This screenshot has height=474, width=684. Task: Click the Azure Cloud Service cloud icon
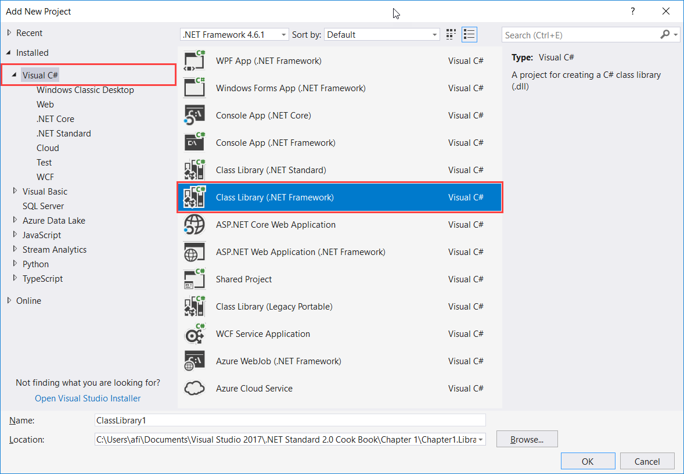coord(195,389)
